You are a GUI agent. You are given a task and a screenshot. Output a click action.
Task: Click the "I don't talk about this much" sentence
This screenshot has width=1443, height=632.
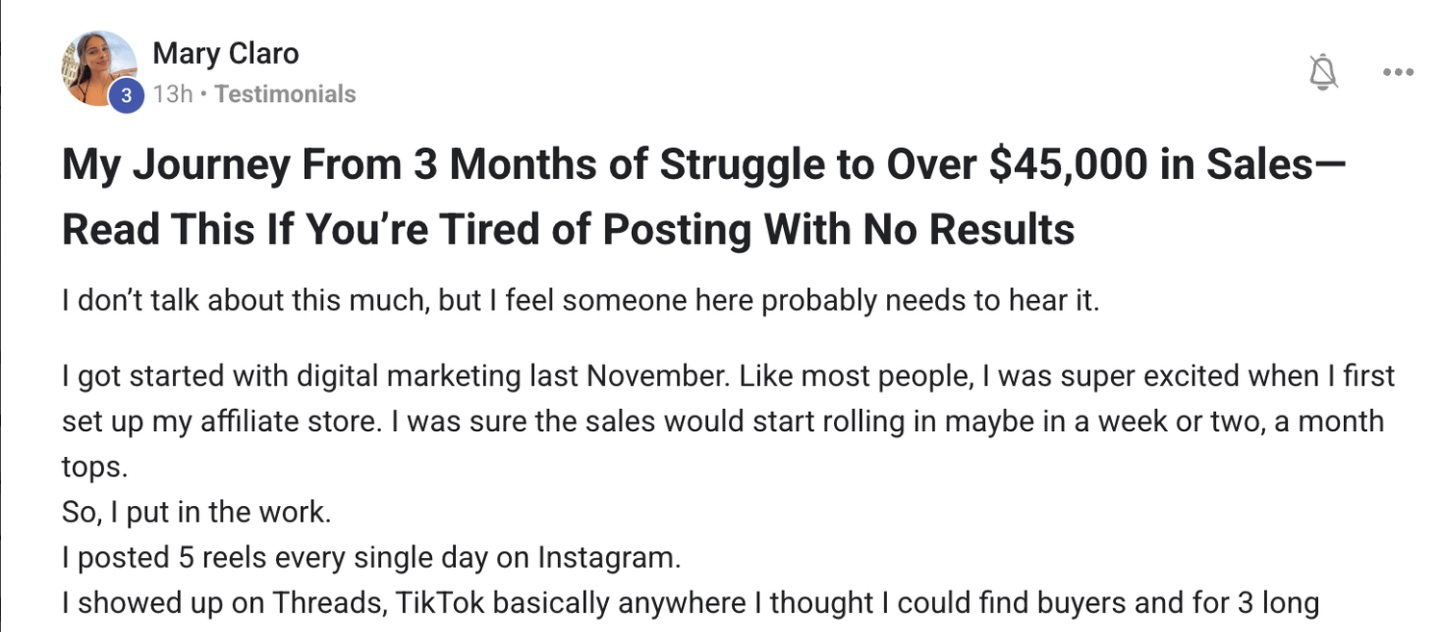[579, 300]
